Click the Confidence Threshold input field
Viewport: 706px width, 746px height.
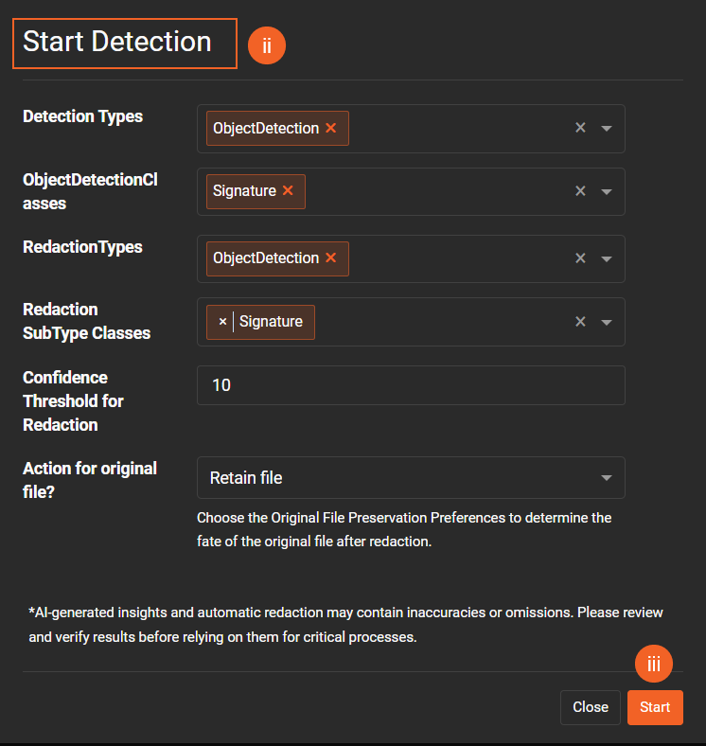[411, 385]
